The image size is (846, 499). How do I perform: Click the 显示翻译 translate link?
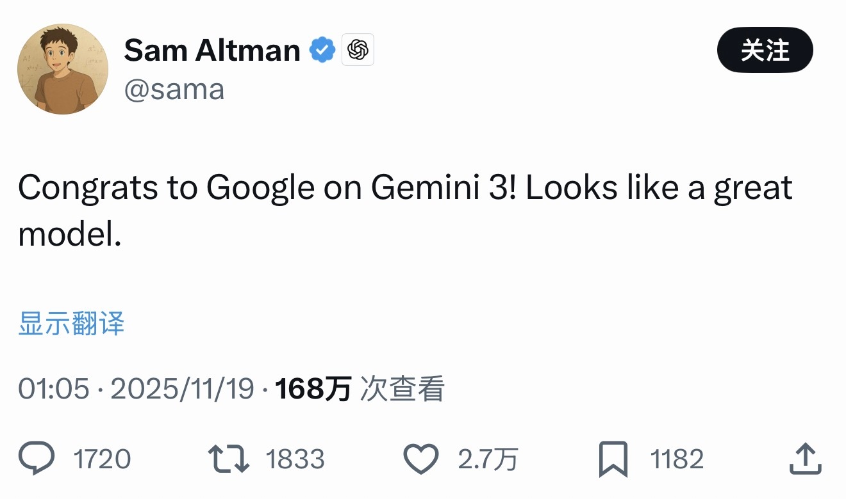coord(71,324)
